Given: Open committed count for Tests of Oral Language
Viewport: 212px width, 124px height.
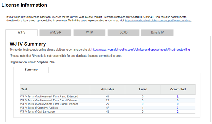Looking at the screenshot, I should [x=178, y=112].
